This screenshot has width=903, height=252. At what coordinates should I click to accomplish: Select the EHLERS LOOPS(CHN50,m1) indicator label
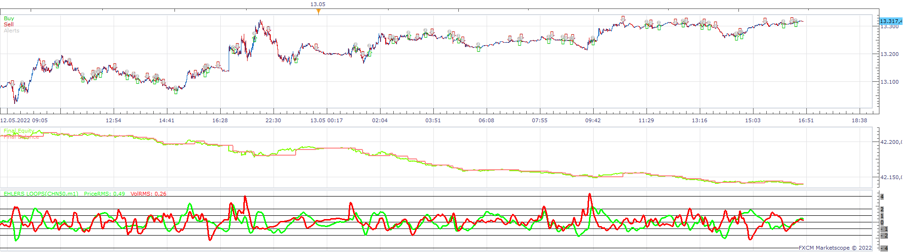(41, 194)
